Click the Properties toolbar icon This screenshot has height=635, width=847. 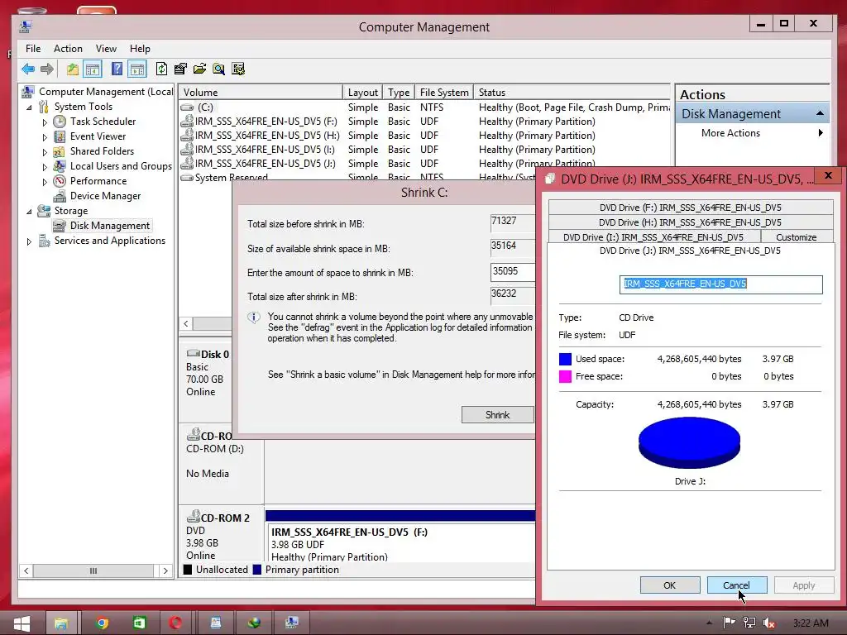pyautogui.click(x=180, y=69)
